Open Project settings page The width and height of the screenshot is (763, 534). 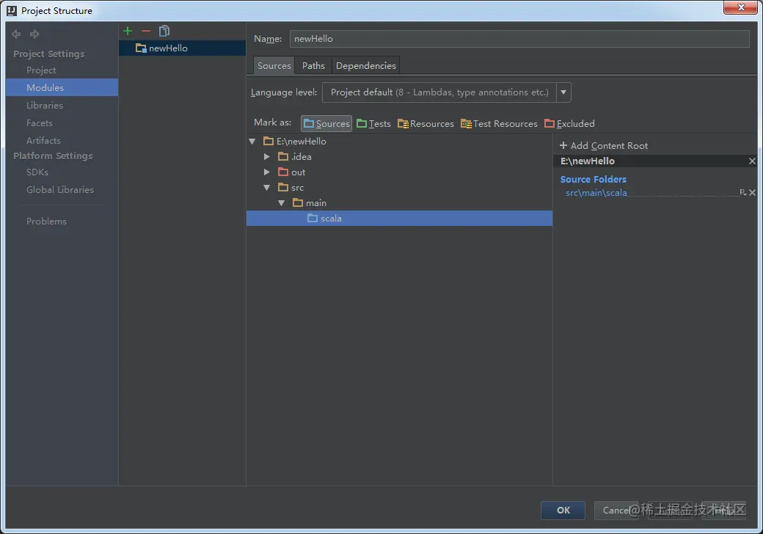[41, 70]
